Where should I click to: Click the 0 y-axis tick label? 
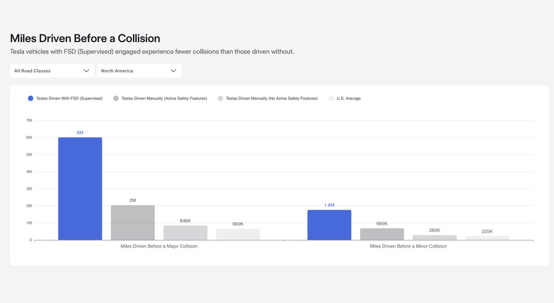click(x=30, y=240)
